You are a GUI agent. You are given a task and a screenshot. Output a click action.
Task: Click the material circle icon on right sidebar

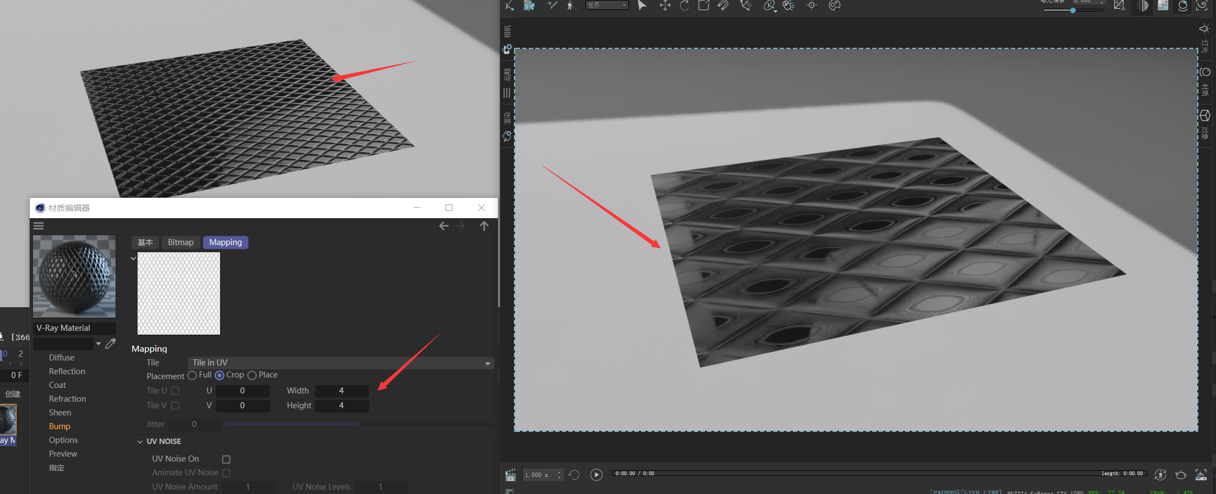click(1205, 72)
